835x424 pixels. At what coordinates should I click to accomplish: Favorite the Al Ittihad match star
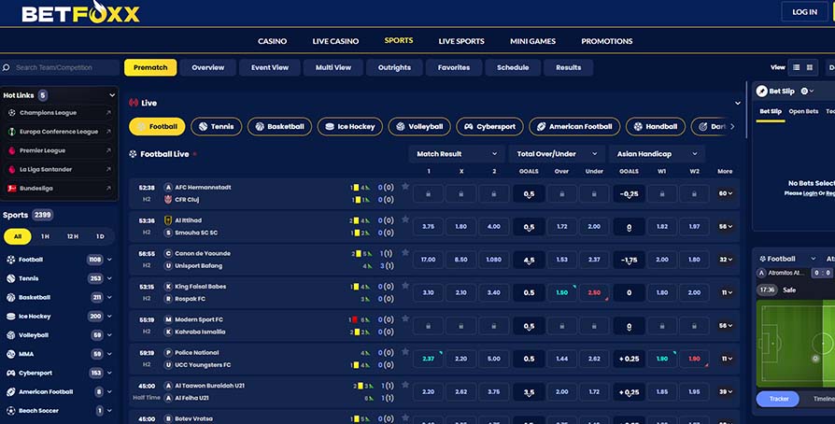pyautogui.click(x=405, y=219)
